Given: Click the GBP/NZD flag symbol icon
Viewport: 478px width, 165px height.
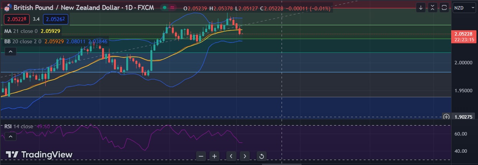Looking at the screenshot, I should click(x=7, y=8).
